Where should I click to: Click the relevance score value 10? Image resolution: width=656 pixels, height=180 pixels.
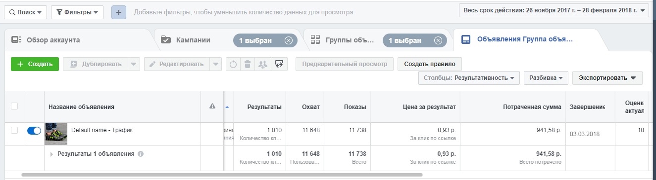(641, 130)
